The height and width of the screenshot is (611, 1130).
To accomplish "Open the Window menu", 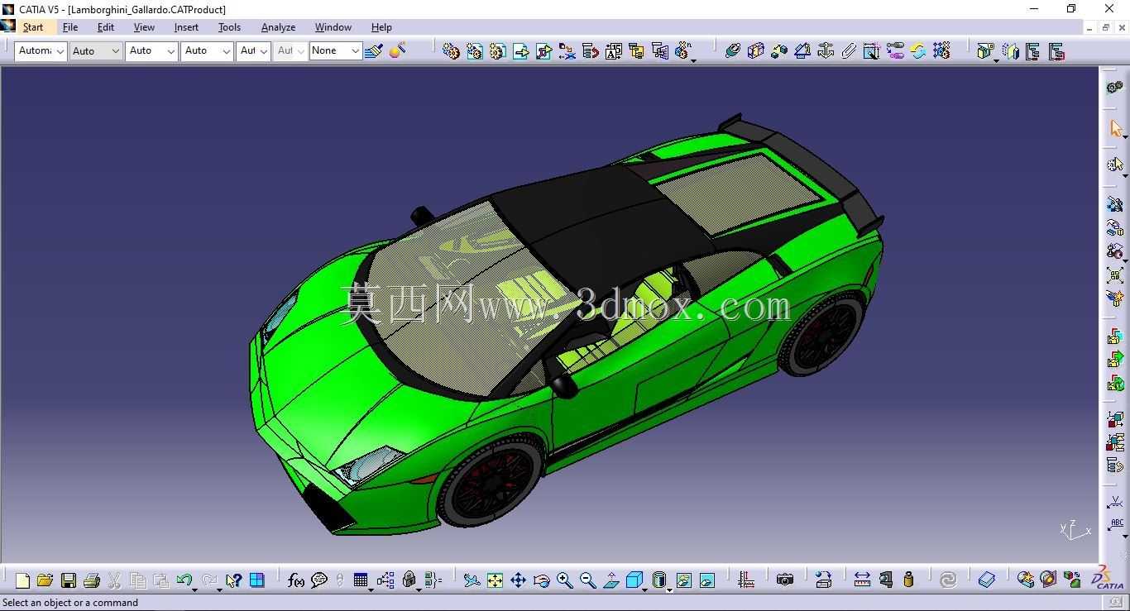I will point(333,27).
